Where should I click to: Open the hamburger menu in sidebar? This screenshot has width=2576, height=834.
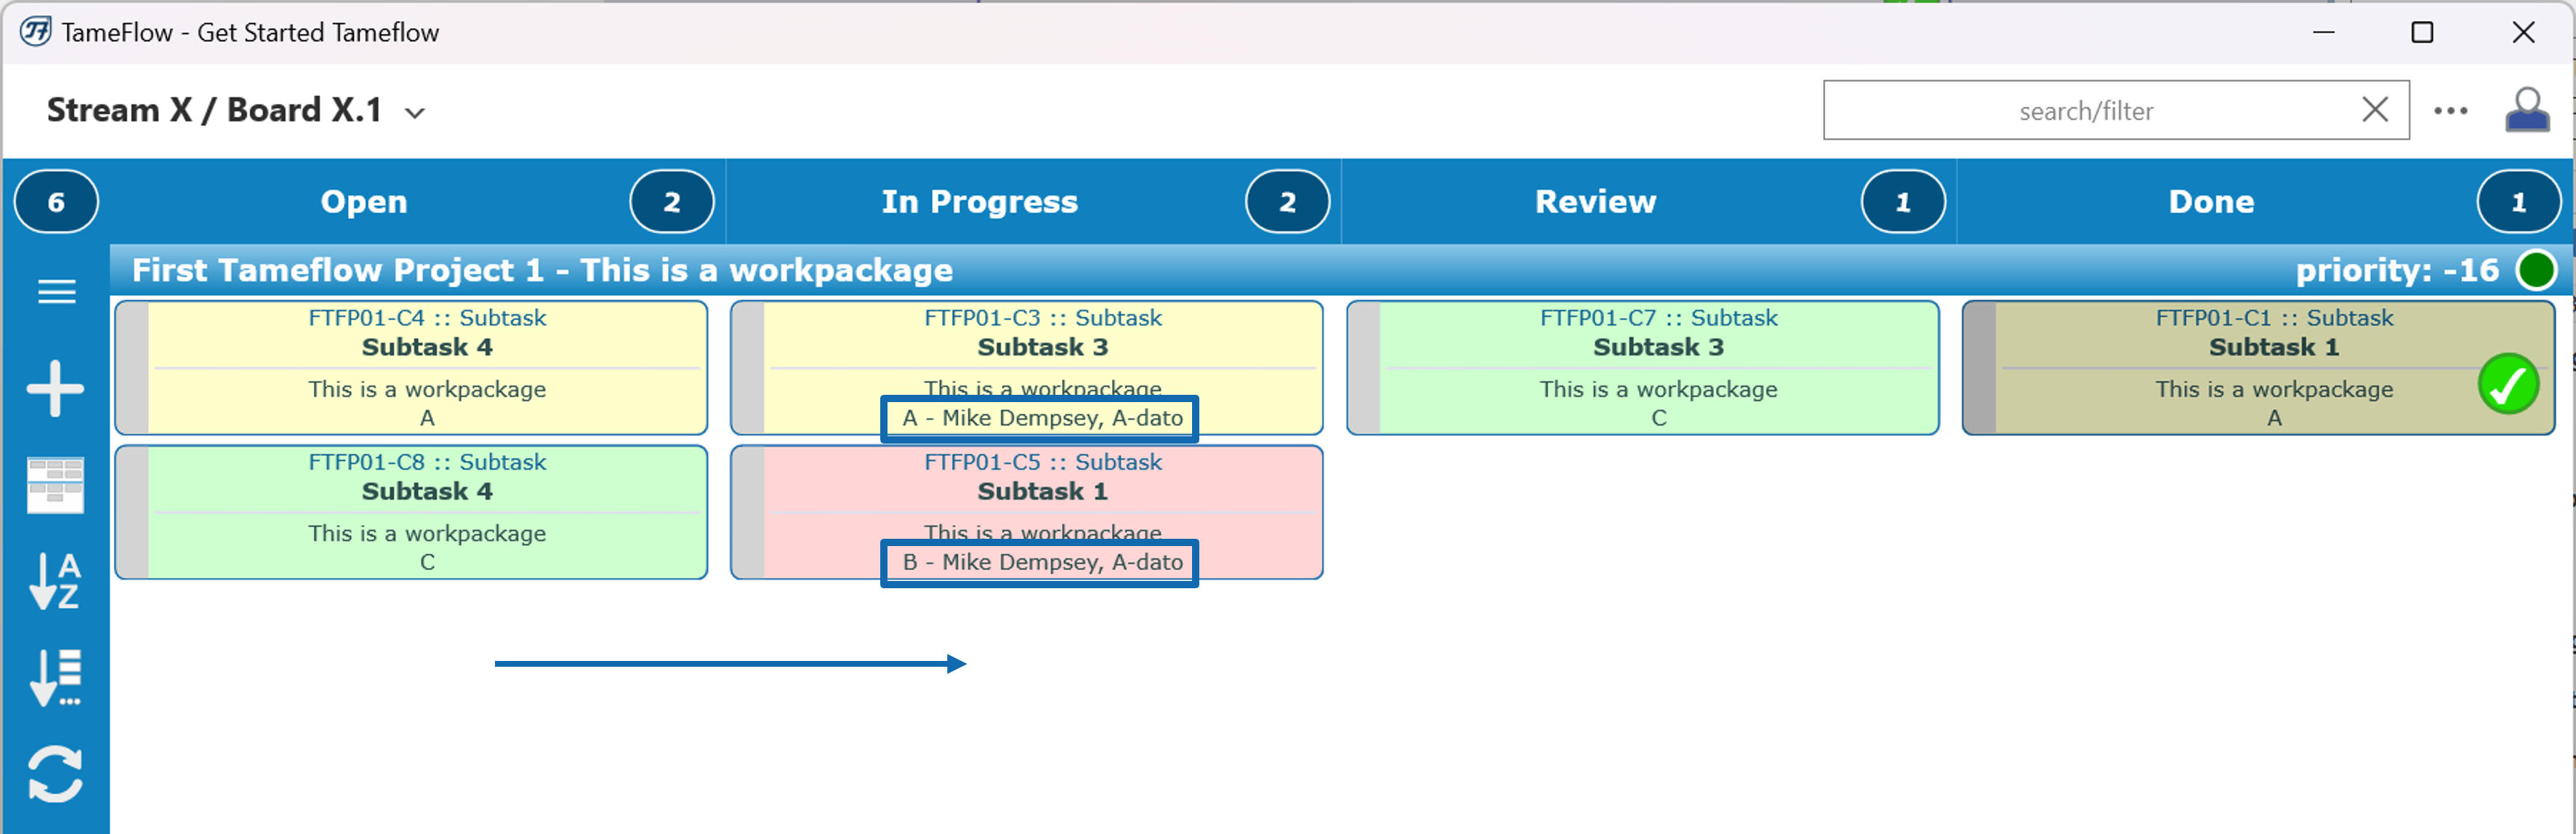click(x=56, y=292)
